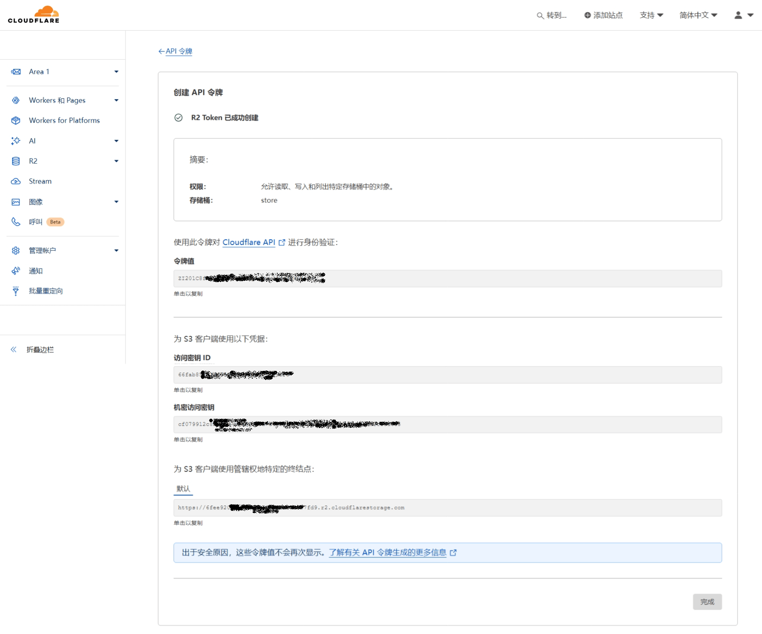
Task: Click the R2 database icon
Action: [x=16, y=161]
